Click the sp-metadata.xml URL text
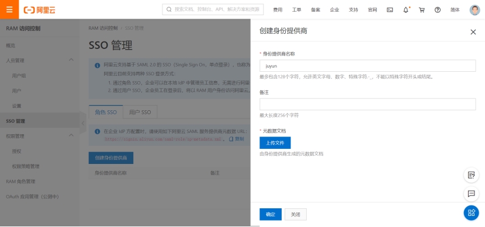The image size is (485, 227). point(163,139)
